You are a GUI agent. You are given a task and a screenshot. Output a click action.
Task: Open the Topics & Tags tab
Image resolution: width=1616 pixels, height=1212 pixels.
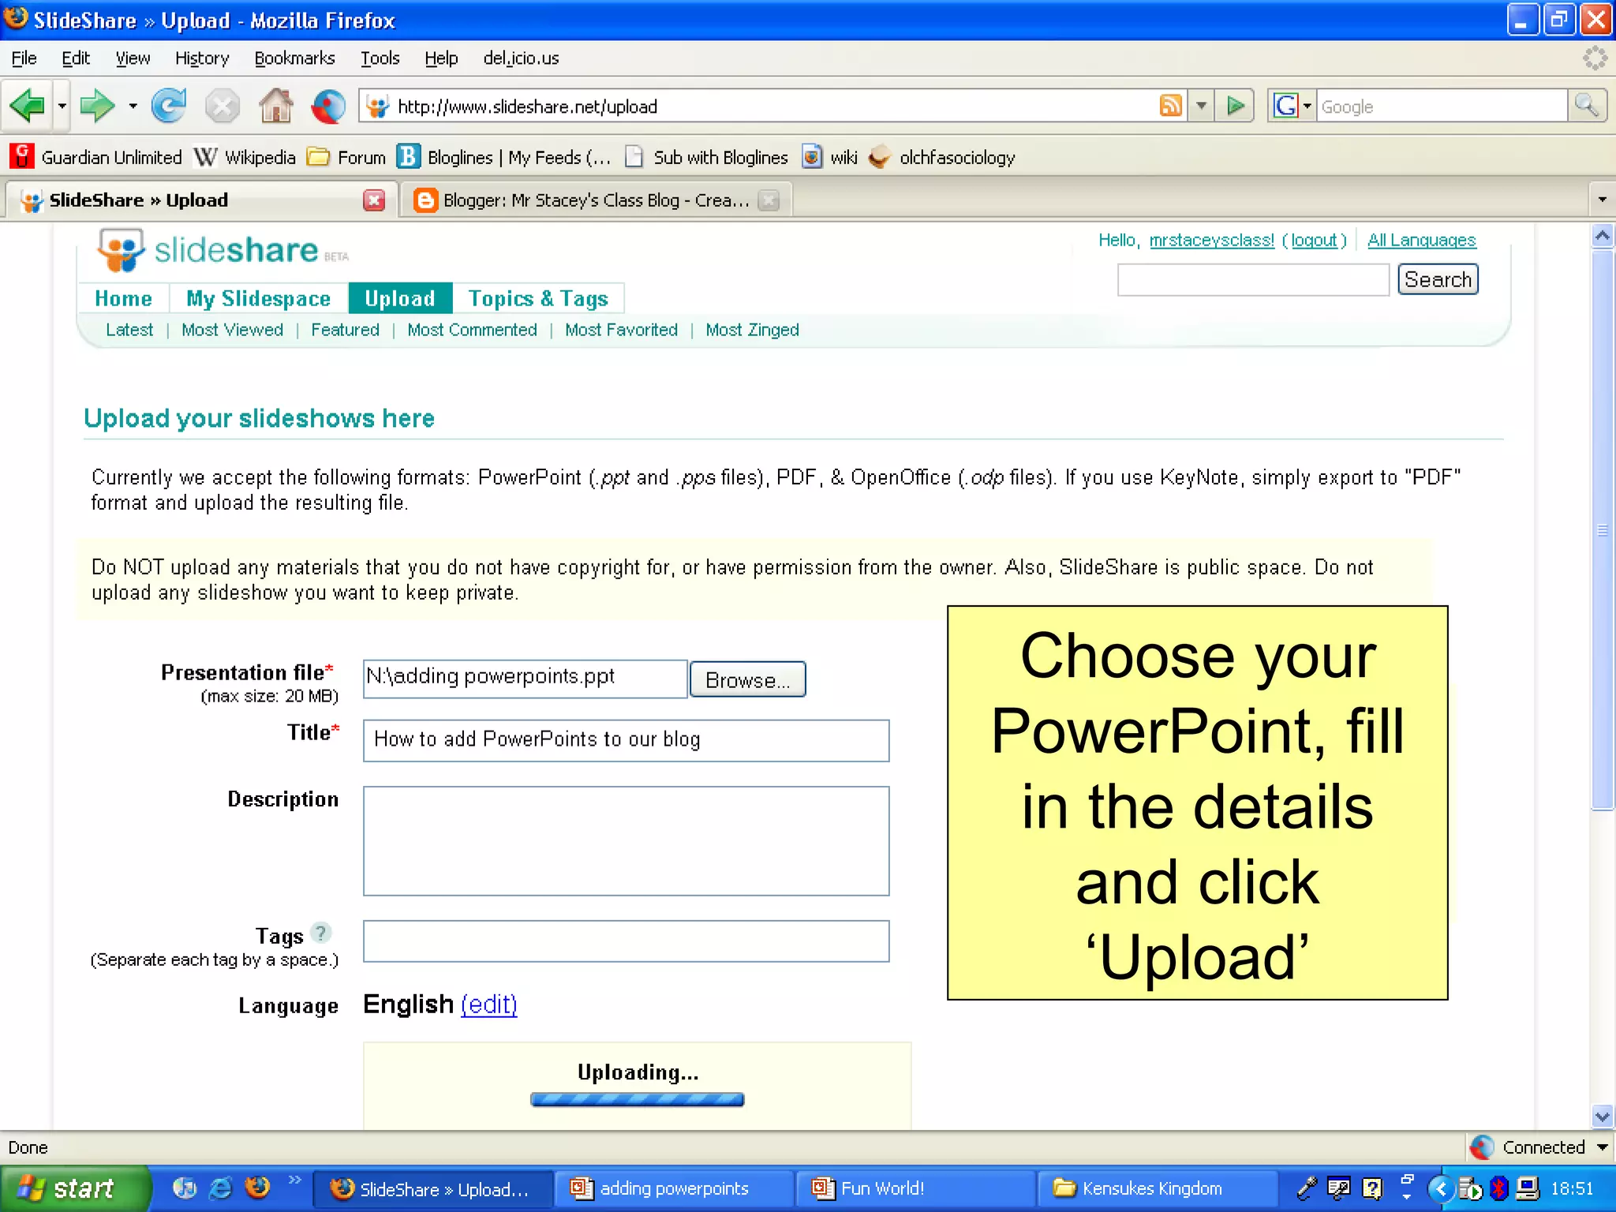click(538, 298)
